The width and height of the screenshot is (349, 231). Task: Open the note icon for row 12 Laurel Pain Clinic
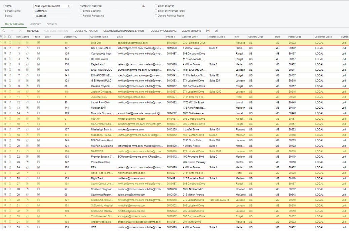pyautogui.click(x=10, y=102)
